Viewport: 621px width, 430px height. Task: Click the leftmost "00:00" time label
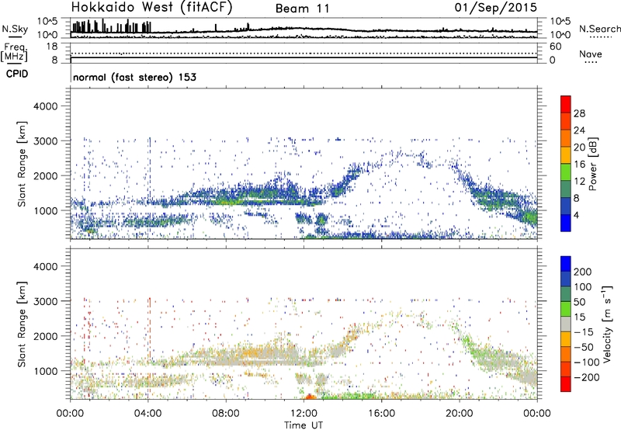click(x=70, y=414)
